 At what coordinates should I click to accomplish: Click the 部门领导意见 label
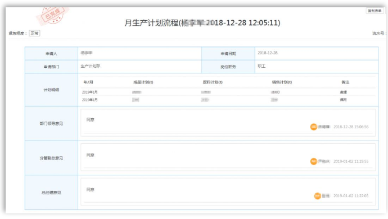pos(51,123)
